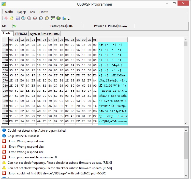Close the USBASP Programmer window
The image size is (191, 179).
click(x=183, y=3)
